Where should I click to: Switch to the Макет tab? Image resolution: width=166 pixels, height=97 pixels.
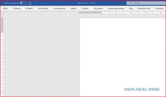73,8
